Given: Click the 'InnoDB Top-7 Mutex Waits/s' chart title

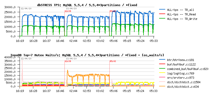Looking at the screenshot, I should 87,55.
